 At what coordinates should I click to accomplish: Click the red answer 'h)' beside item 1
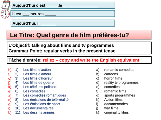[10, 70]
